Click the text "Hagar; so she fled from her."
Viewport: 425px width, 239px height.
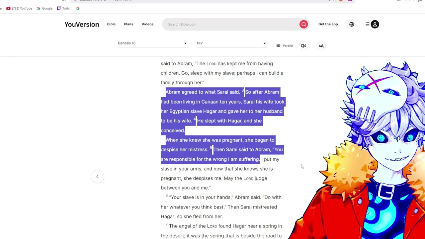[192, 216]
